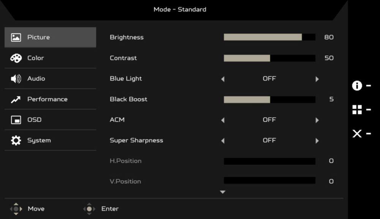380x219 pixels.
Task: Open the OSD screen icon
Action: [16, 120]
